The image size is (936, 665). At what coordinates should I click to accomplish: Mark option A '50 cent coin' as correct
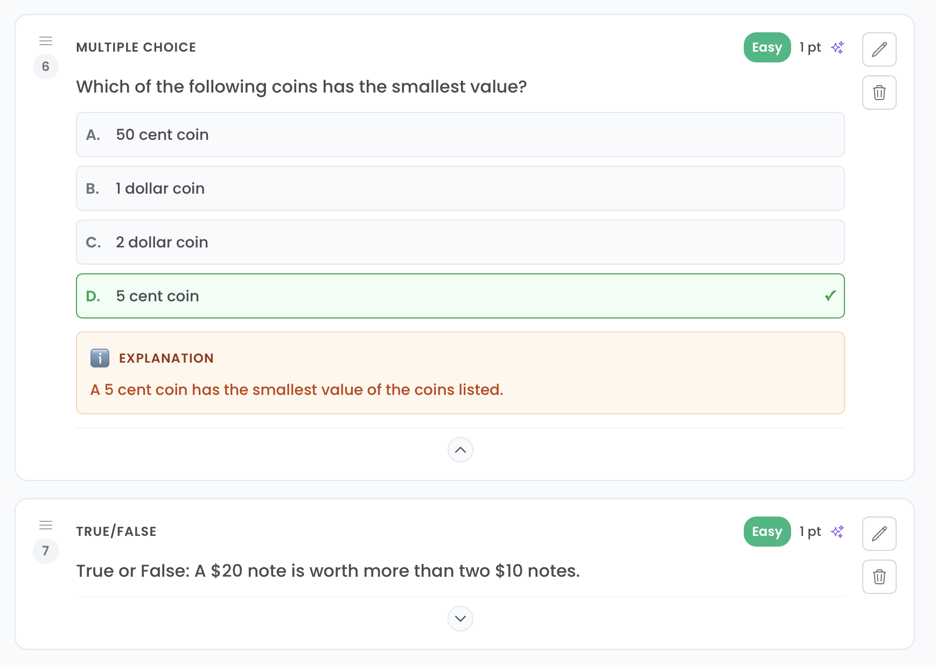460,135
